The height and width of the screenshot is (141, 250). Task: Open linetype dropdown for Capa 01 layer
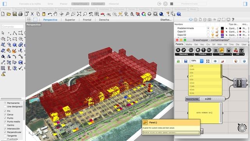pos(237,32)
